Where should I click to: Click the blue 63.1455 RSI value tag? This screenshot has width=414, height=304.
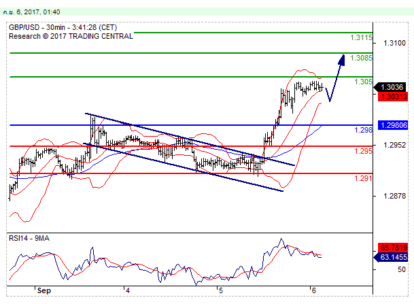point(392,257)
